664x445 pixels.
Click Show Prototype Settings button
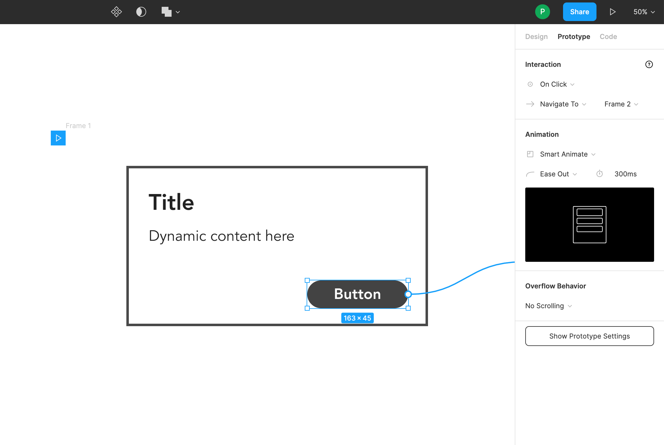pyautogui.click(x=589, y=336)
